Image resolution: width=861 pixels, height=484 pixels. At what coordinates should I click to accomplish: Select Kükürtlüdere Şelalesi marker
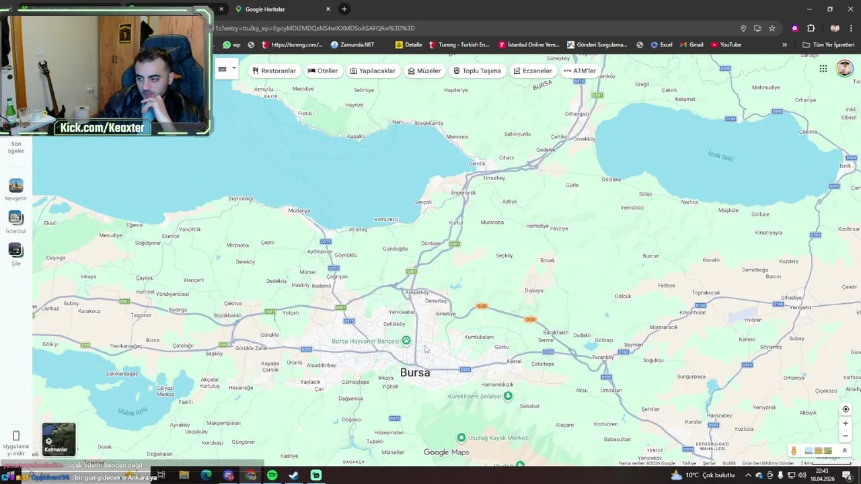tap(508, 396)
